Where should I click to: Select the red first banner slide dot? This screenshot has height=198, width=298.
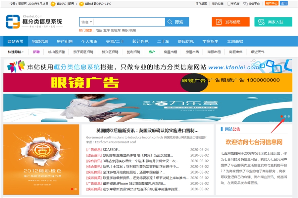pos(282,116)
